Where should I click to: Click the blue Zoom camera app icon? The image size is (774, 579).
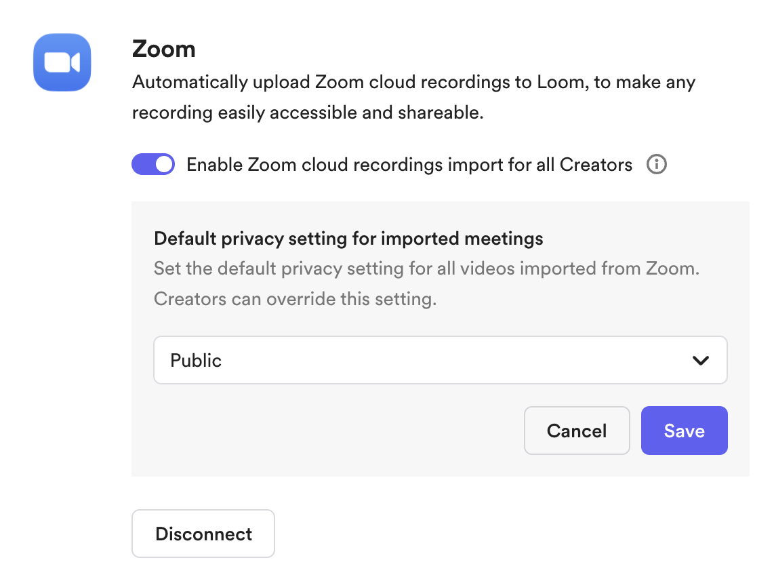62,62
